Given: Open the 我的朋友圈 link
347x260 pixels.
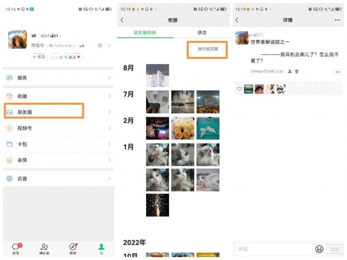Looking at the screenshot, I should pos(208,49).
